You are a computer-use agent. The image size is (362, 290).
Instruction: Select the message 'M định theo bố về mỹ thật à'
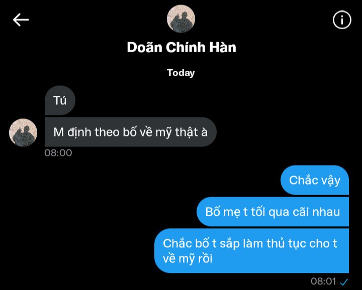coord(131,132)
